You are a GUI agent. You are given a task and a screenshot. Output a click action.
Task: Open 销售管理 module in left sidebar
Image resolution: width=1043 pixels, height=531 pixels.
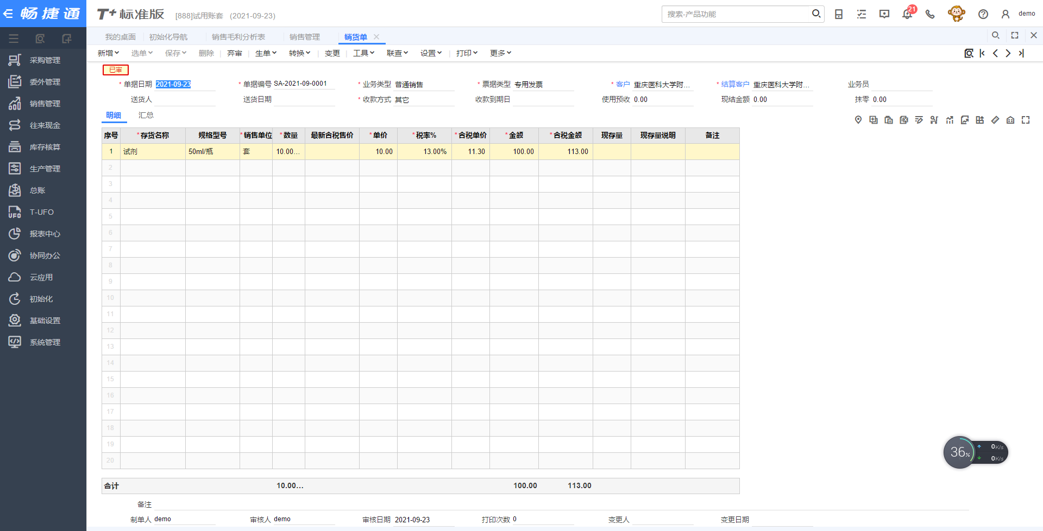tap(43, 104)
